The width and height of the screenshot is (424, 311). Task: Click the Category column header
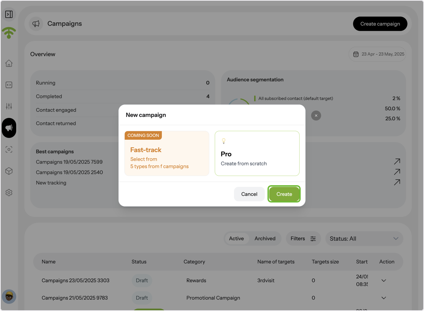point(194,262)
